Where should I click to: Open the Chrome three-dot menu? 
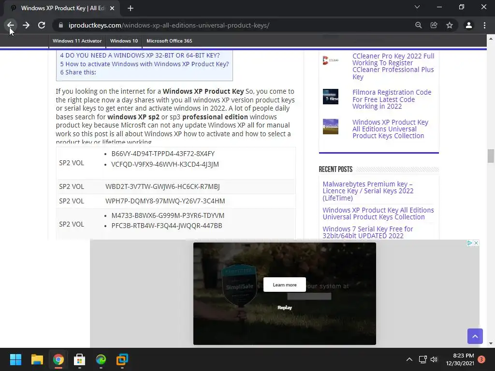[484, 25]
